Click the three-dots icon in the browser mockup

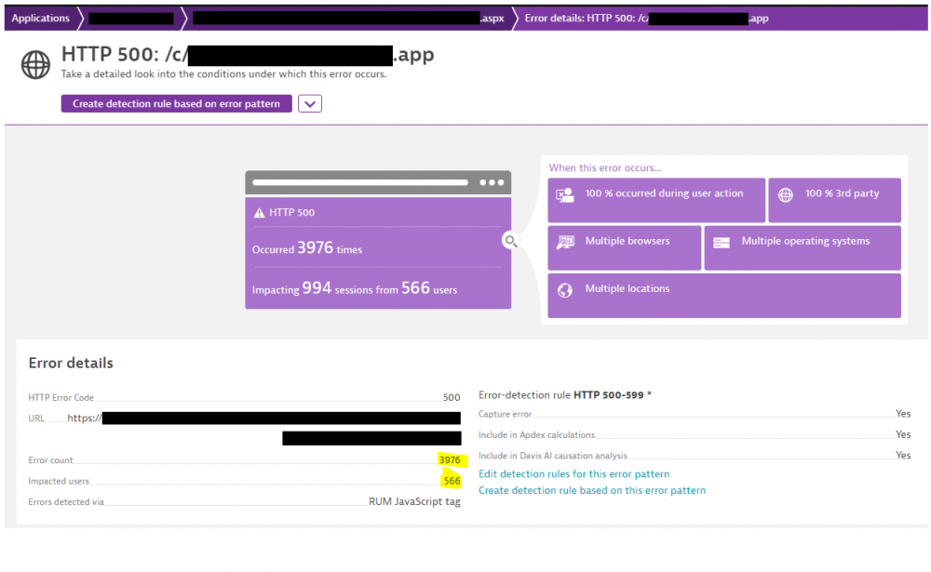492,182
